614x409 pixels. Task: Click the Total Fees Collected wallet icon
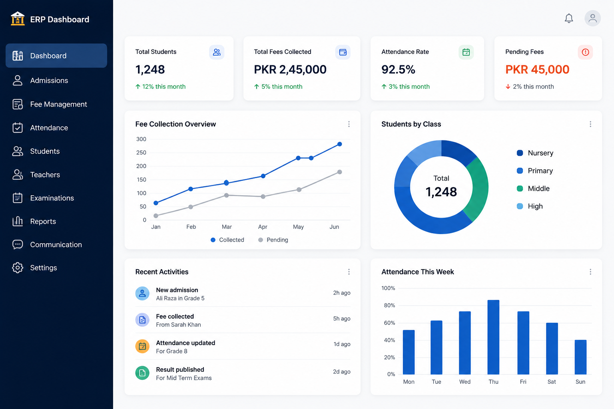tap(343, 52)
